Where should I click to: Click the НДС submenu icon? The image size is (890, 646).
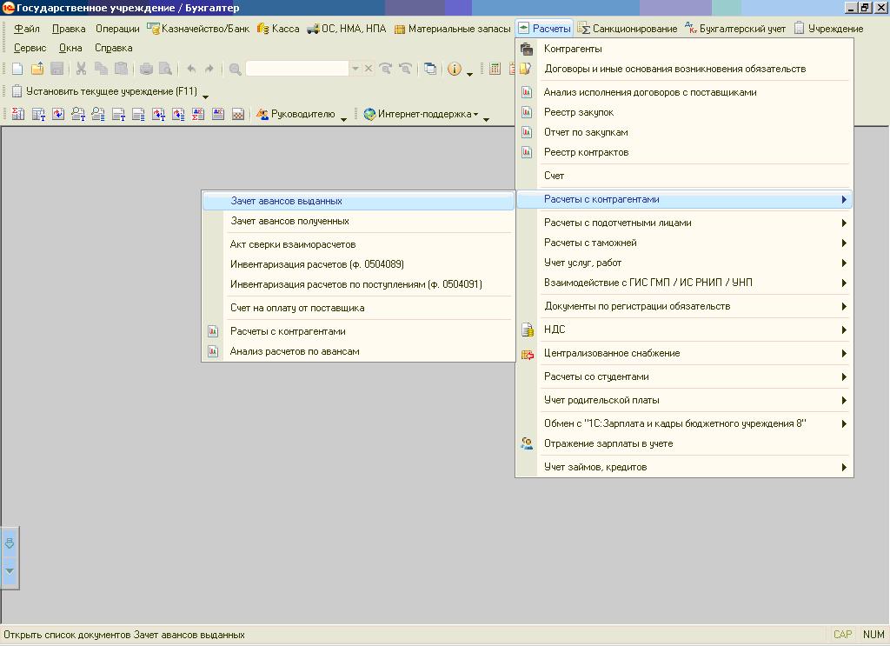[x=527, y=330]
